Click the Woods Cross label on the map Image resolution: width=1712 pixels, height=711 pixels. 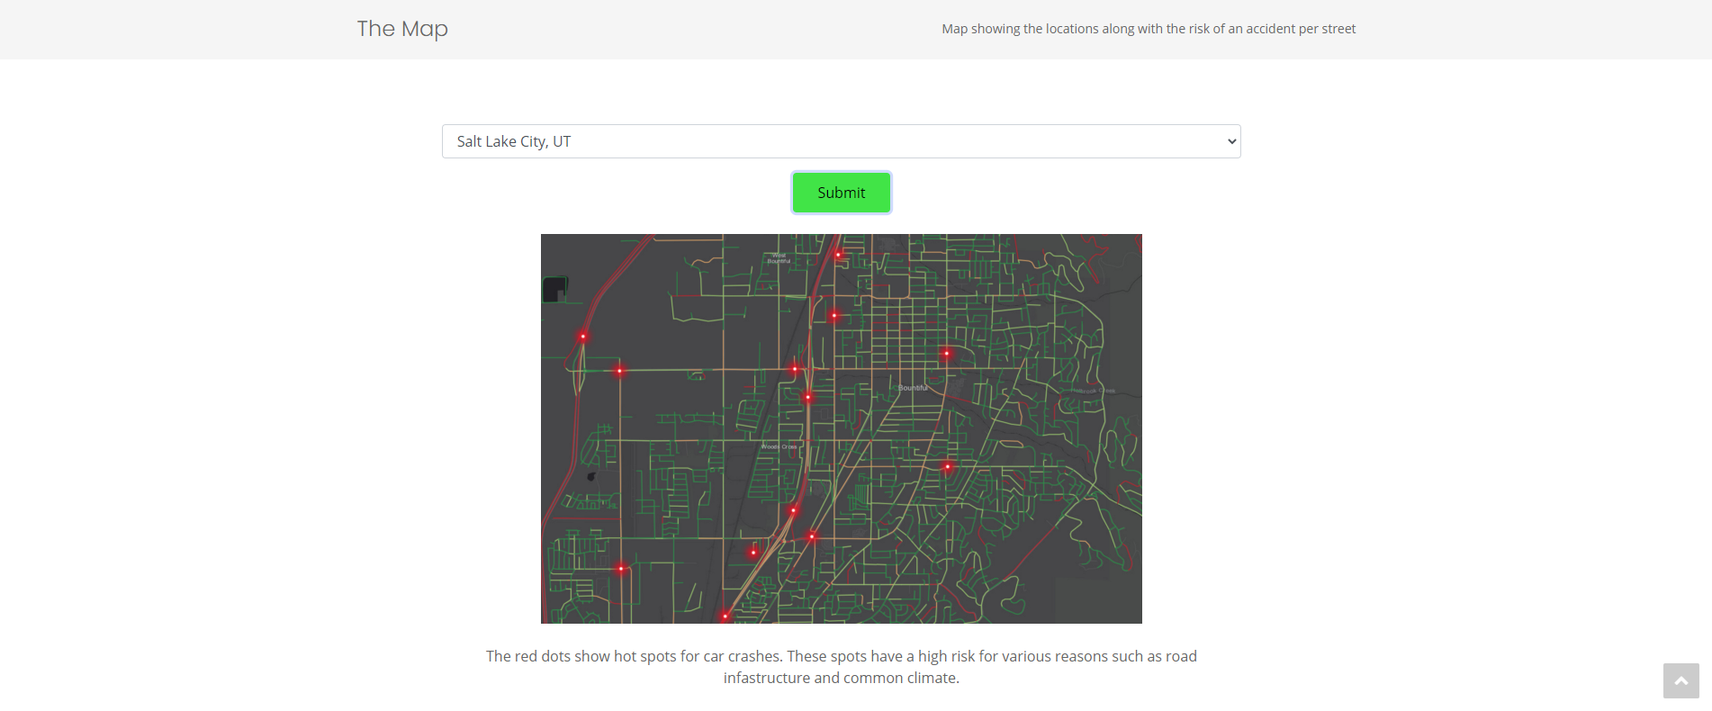pyautogui.click(x=779, y=446)
